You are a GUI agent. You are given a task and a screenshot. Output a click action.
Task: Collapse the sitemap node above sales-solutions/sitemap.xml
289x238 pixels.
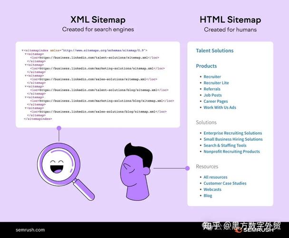[26, 76]
